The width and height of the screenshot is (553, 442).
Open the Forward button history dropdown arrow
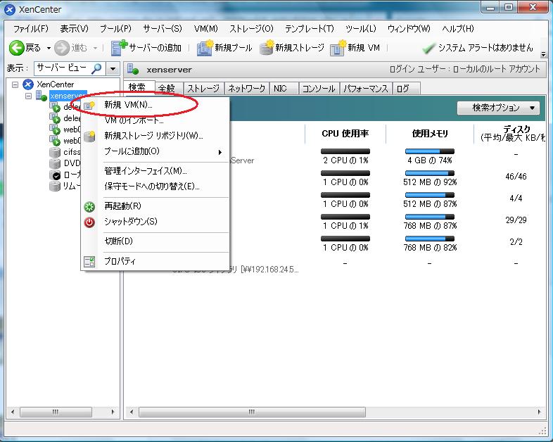click(95, 48)
